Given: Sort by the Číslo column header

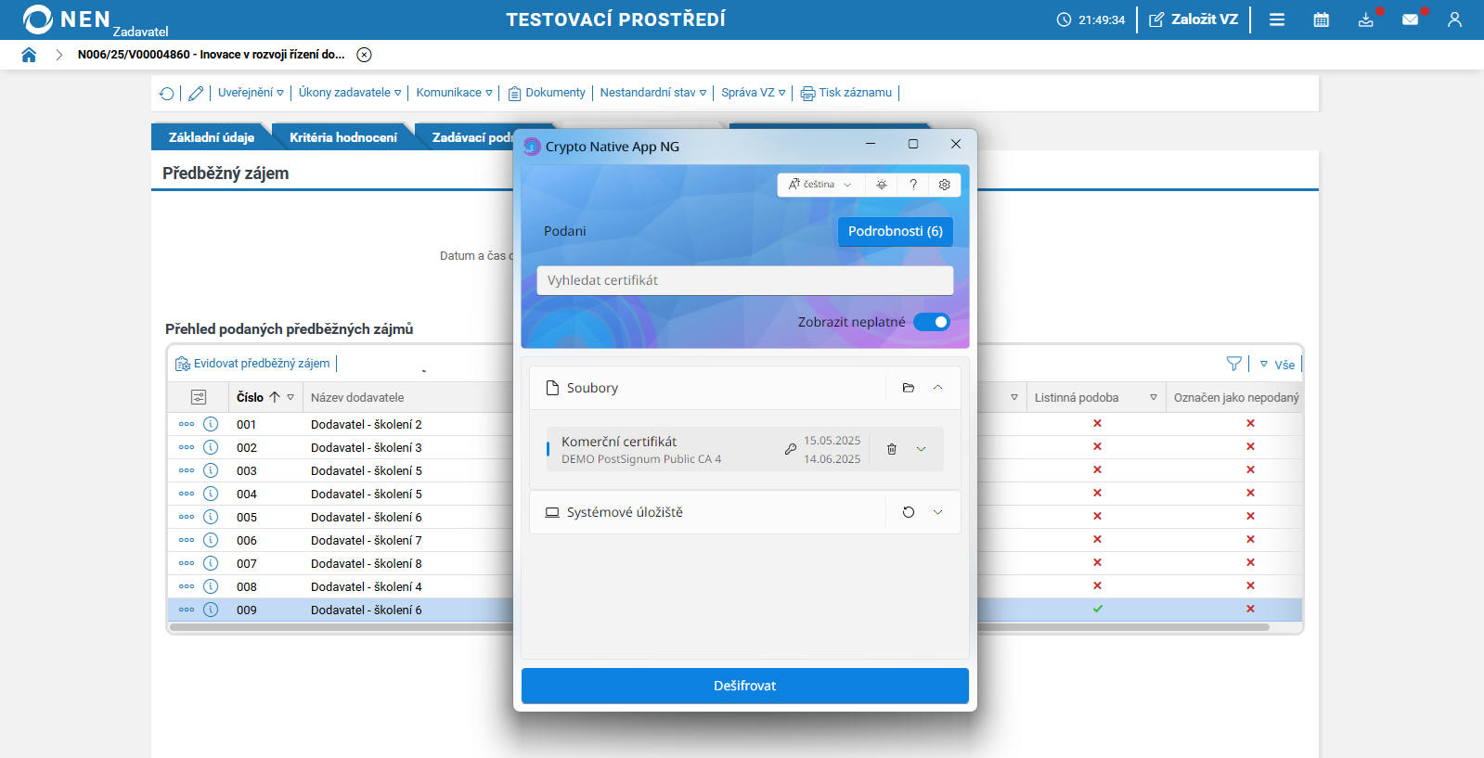Looking at the screenshot, I should (250, 397).
